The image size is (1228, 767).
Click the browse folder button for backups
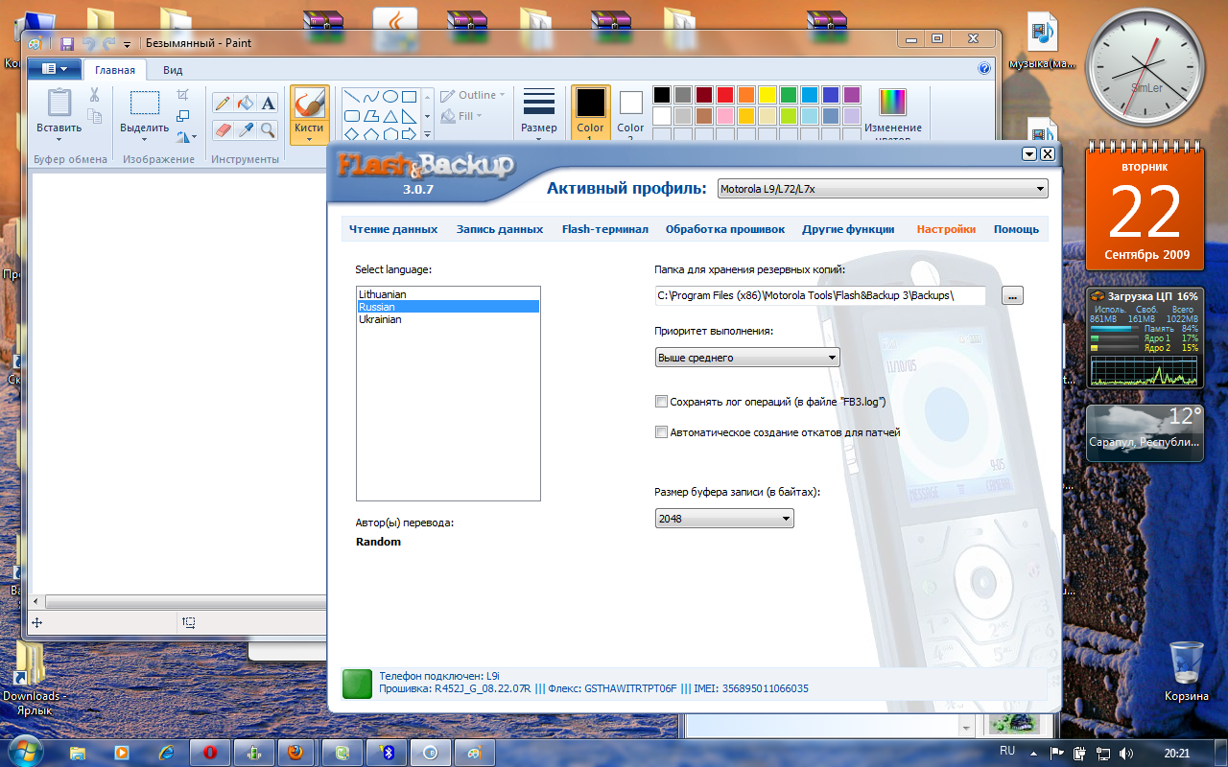tap(1013, 295)
